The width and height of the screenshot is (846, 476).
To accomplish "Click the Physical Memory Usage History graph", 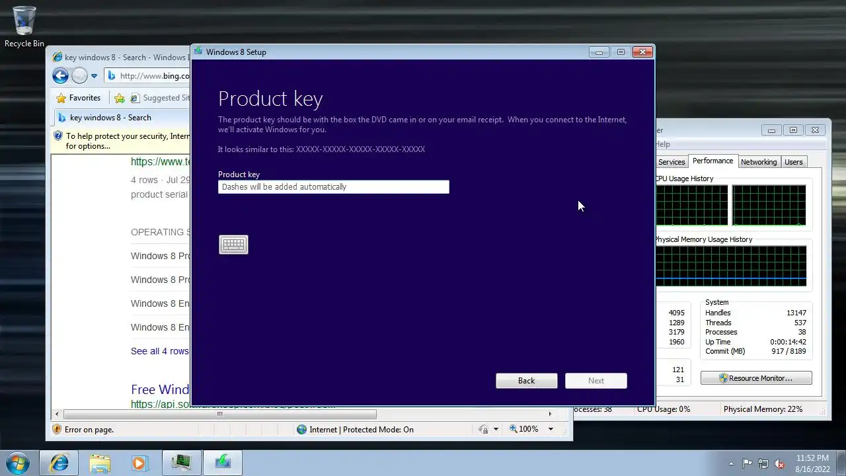I will 731,266.
